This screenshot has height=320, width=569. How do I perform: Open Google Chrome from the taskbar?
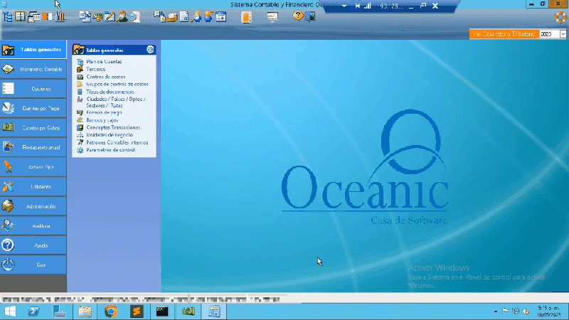tap(110, 311)
